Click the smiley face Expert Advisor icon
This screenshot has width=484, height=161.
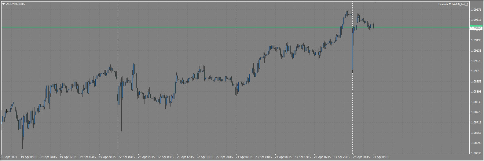pyautogui.click(x=466, y=4)
